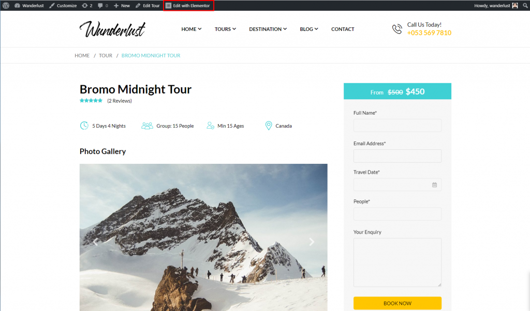The image size is (530, 311).
Task: Click the Wanderlust script logo
Action: pos(112,29)
